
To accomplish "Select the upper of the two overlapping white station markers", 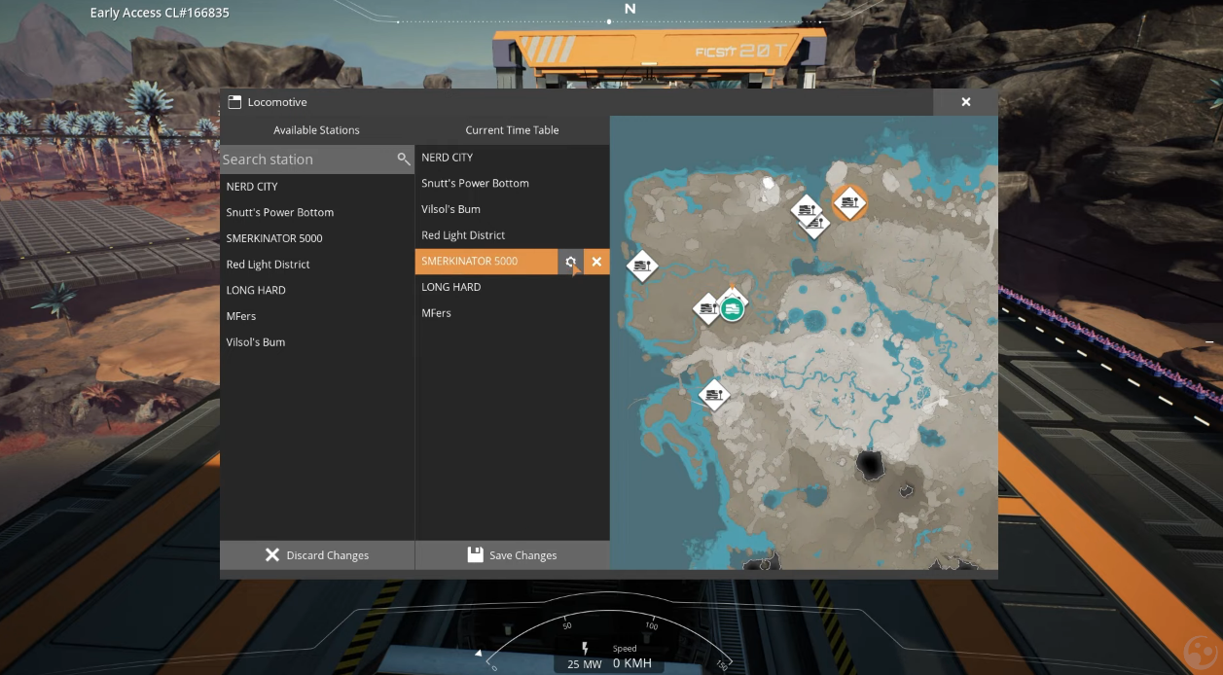I will [805, 208].
